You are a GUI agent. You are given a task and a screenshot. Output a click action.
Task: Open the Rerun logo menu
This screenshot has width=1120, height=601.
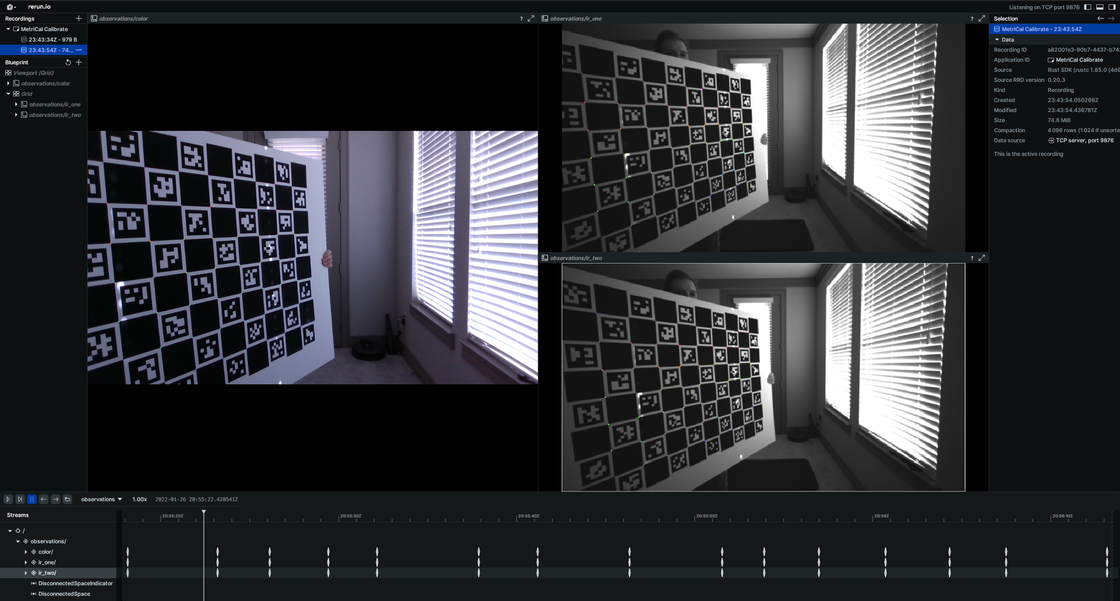(11, 7)
